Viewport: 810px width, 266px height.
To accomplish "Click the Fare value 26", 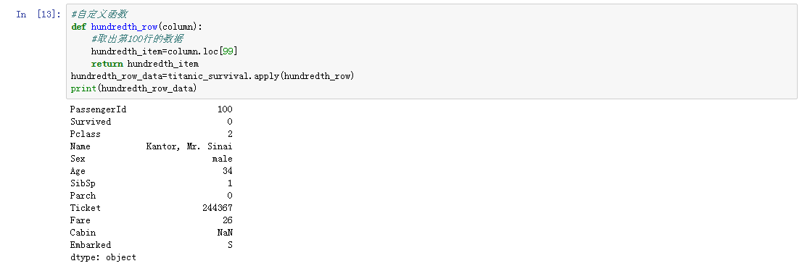I will [x=227, y=220].
